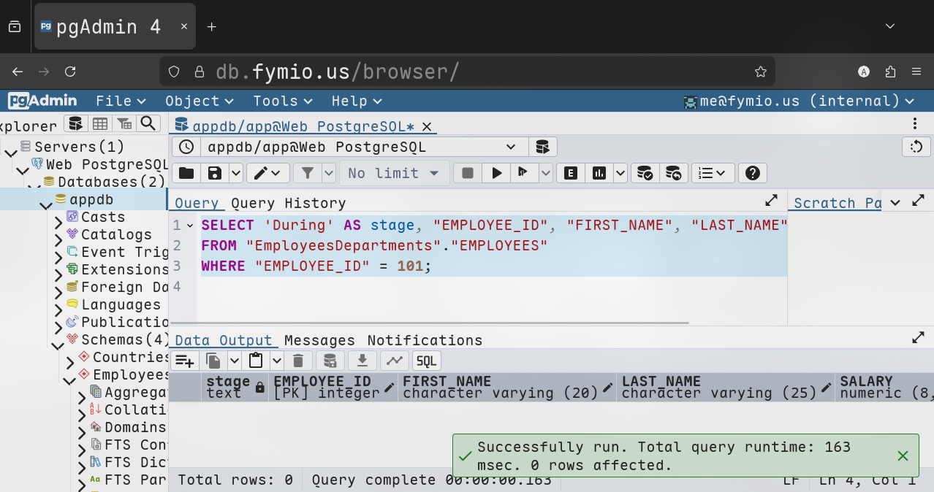Click the Rollback transaction icon
This screenshot has height=492, width=934.
coord(674,173)
